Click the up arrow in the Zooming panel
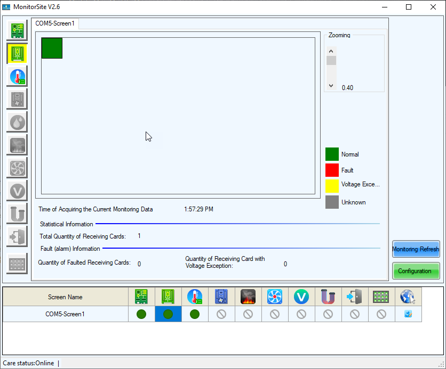The height and width of the screenshot is (369, 446). tap(331, 51)
